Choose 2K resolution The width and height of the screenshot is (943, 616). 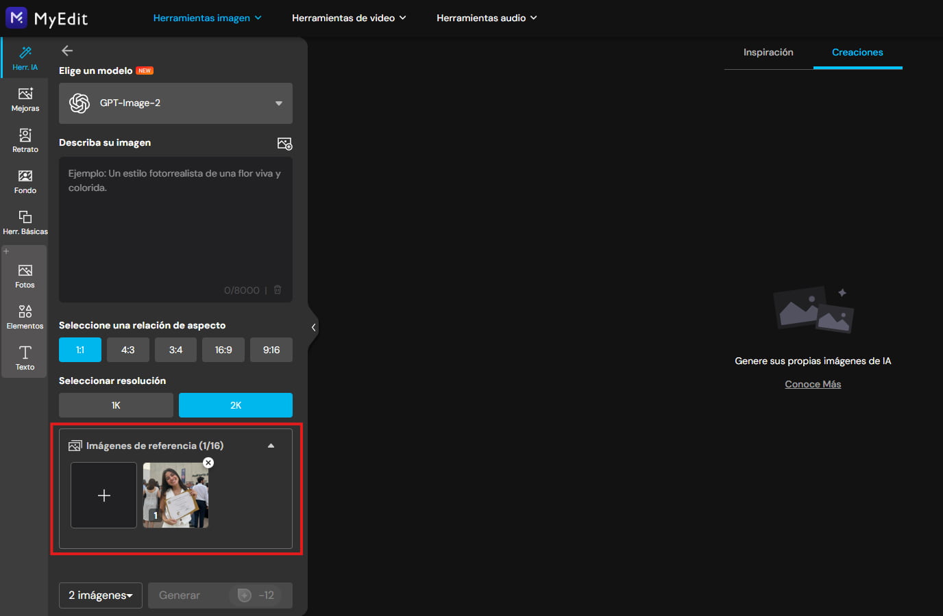[x=236, y=405]
